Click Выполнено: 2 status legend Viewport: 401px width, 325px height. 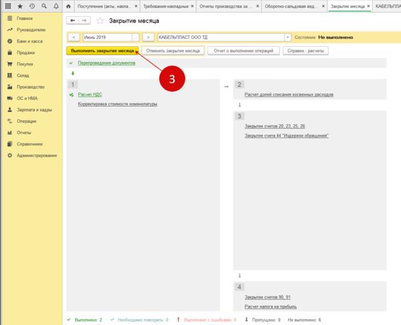coord(85,320)
